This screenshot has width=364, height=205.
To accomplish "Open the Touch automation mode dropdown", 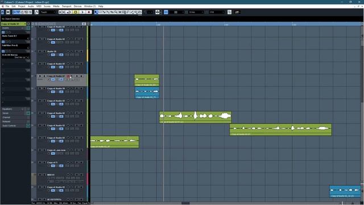I will [48, 12].
